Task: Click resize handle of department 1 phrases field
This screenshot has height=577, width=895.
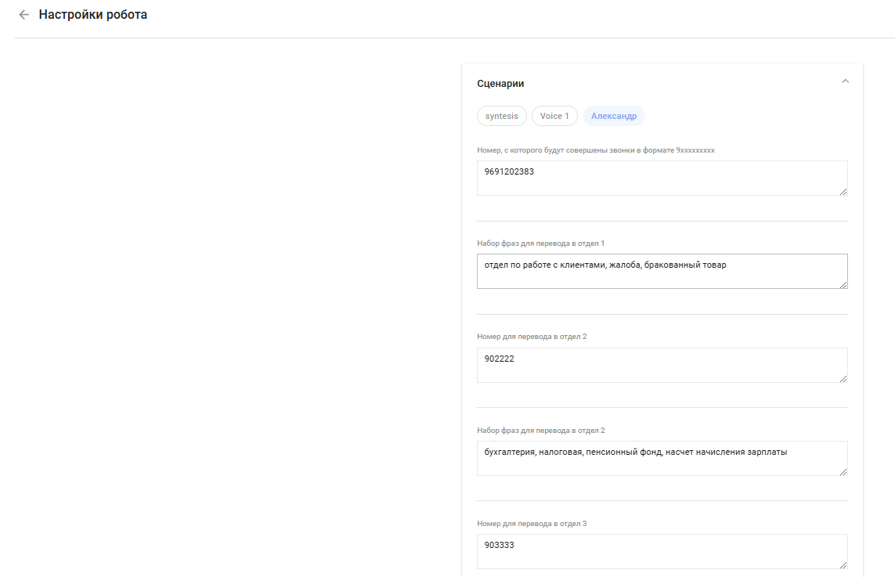Action: (x=843, y=284)
